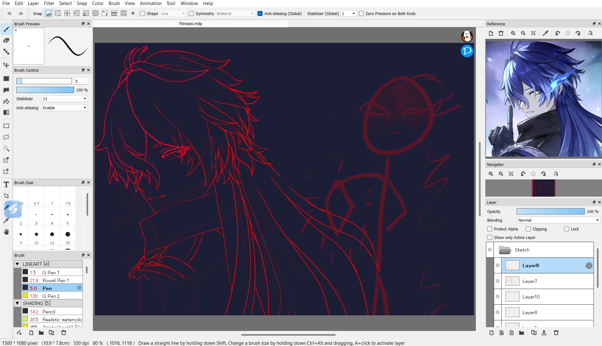Enable the Symmetry checkbox

point(191,13)
